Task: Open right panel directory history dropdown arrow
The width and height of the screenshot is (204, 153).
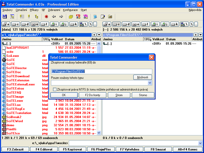Action: 200,35
